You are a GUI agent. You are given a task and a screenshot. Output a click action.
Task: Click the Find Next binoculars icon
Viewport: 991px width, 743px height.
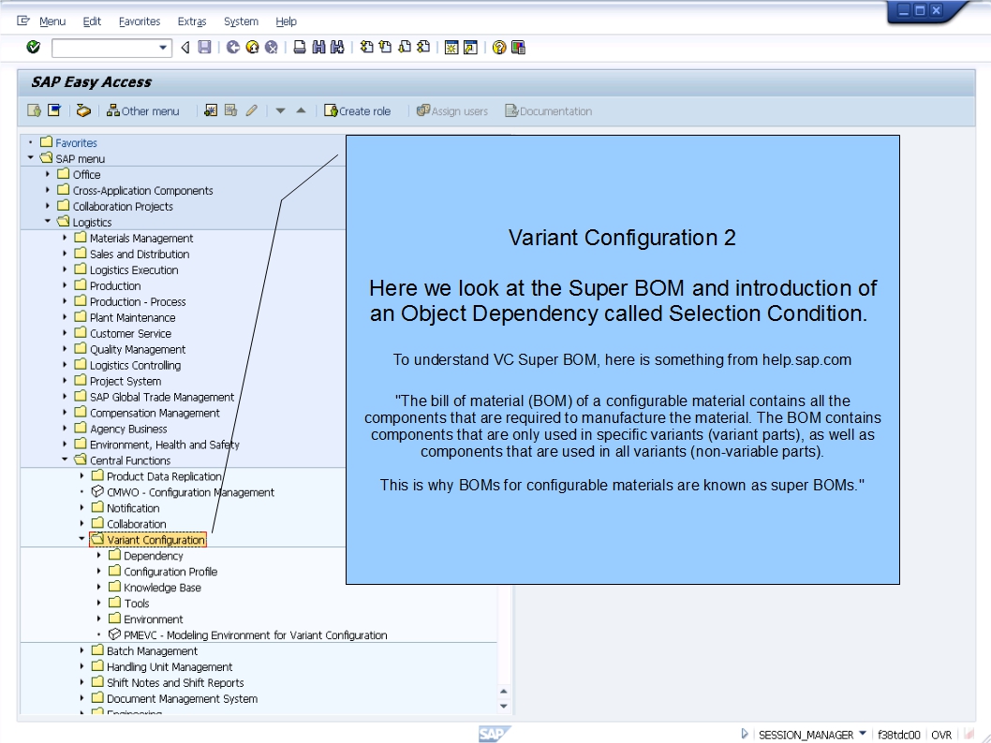[337, 48]
